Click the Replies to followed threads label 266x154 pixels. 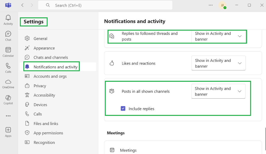(x=150, y=36)
